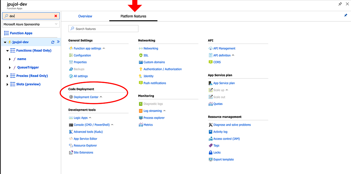Select the Platform features tab
The width and height of the screenshot is (351, 174).
[x=134, y=16]
